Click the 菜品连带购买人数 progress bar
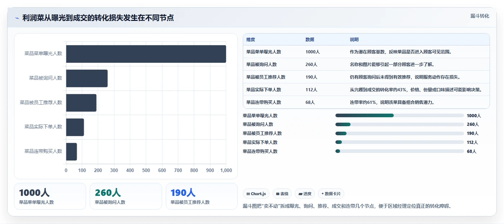 (x=400, y=151)
